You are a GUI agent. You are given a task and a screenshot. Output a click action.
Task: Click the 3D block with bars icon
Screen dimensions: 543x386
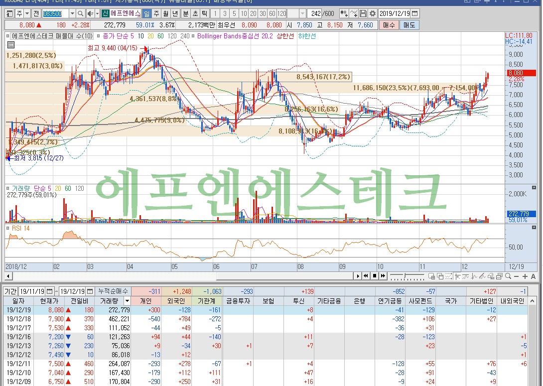(x=491, y=276)
